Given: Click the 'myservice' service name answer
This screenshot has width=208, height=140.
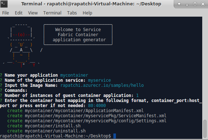Looking at the screenshot, I should (99, 80).
